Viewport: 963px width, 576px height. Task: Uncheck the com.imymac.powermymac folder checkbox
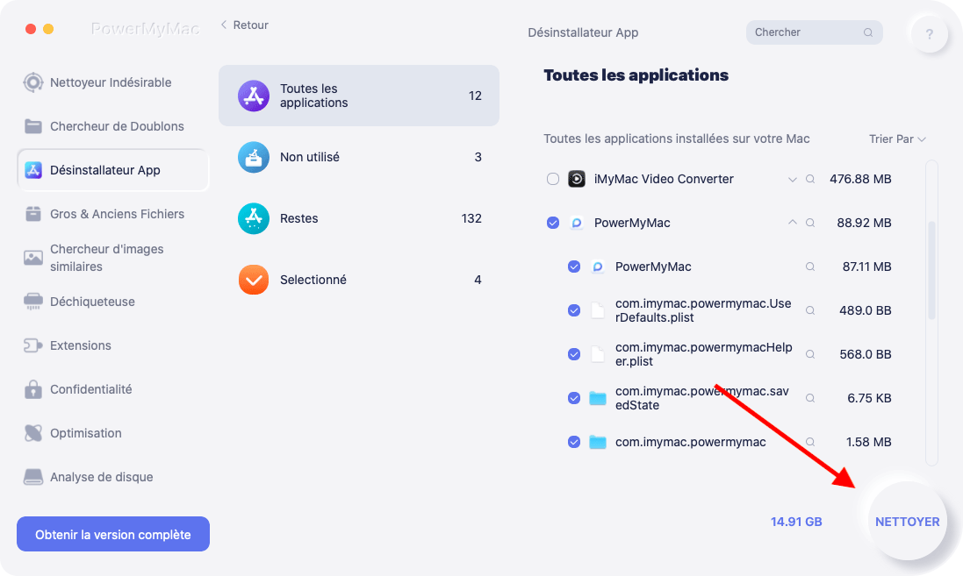[x=573, y=442]
